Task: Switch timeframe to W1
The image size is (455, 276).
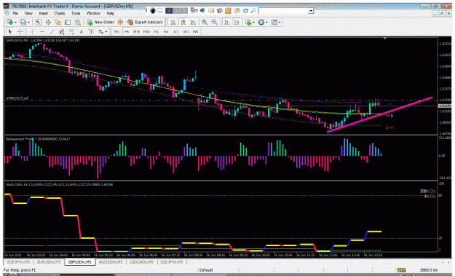Action: (186, 31)
